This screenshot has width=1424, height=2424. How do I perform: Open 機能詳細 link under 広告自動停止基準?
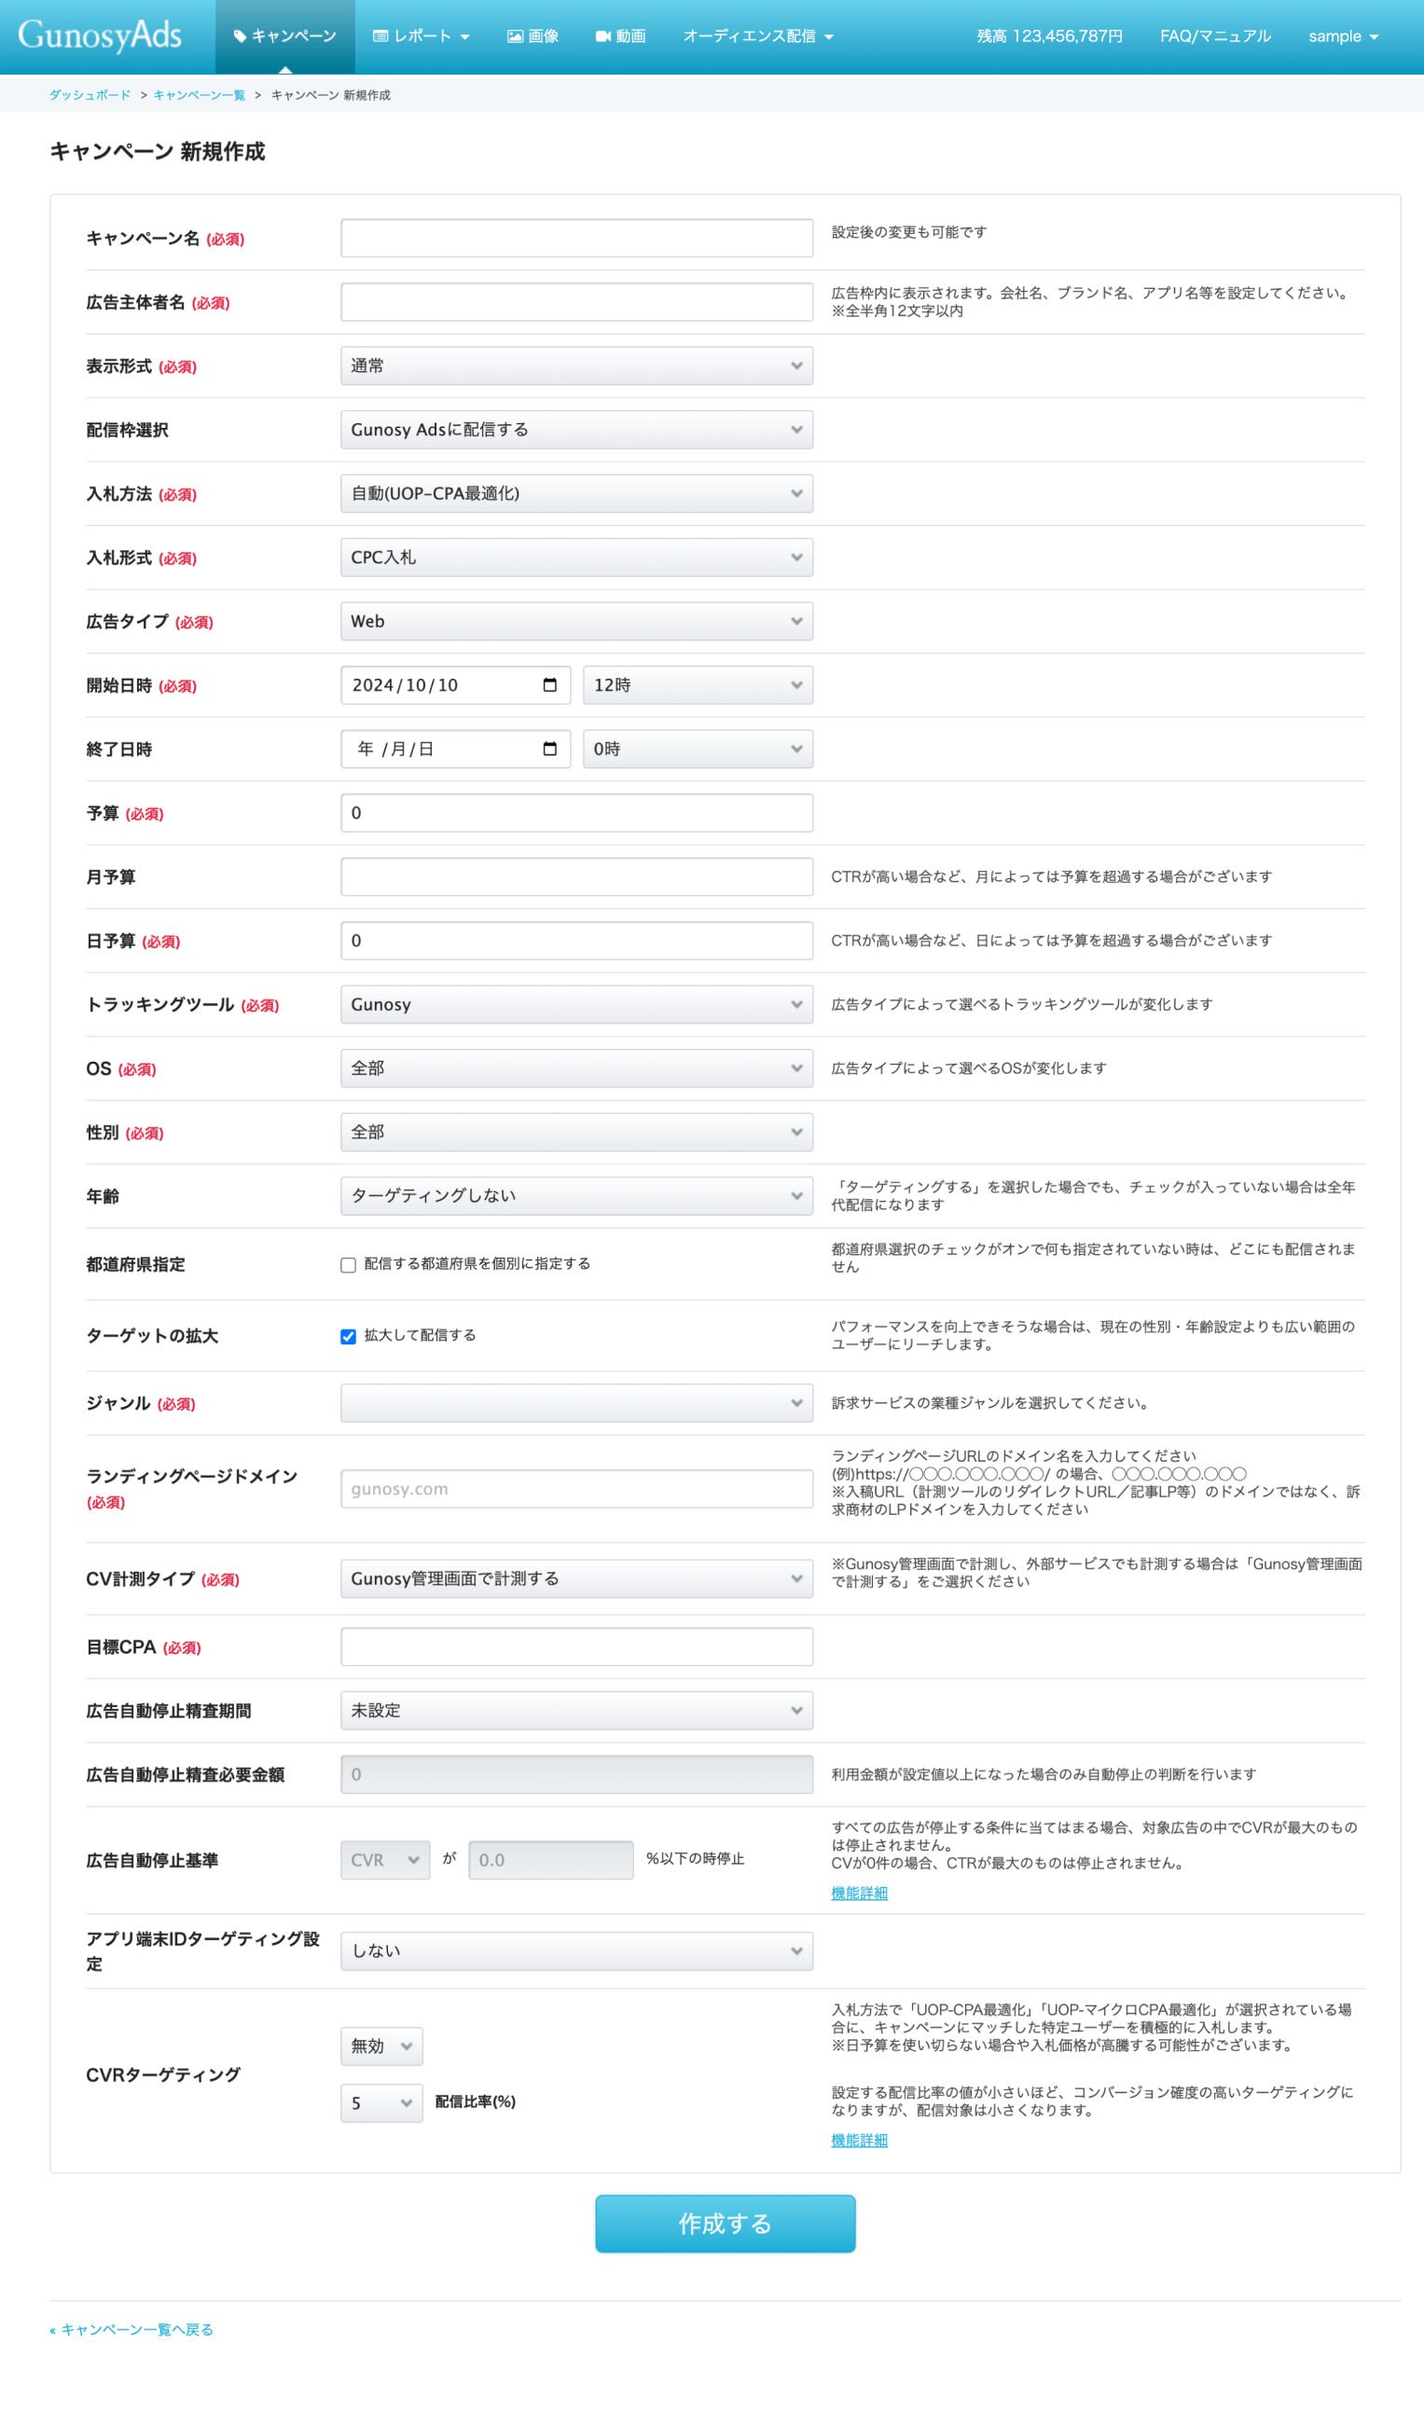click(x=859, y=1893)
